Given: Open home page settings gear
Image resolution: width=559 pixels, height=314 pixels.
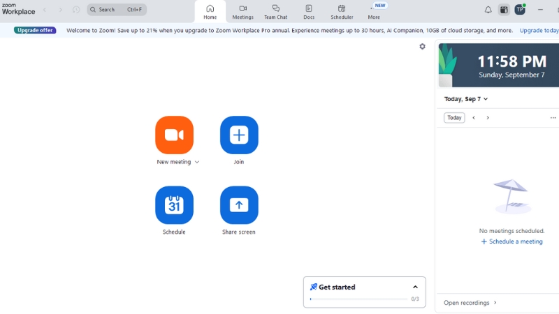Looking at the screenshot, I should tap(423, 46).
